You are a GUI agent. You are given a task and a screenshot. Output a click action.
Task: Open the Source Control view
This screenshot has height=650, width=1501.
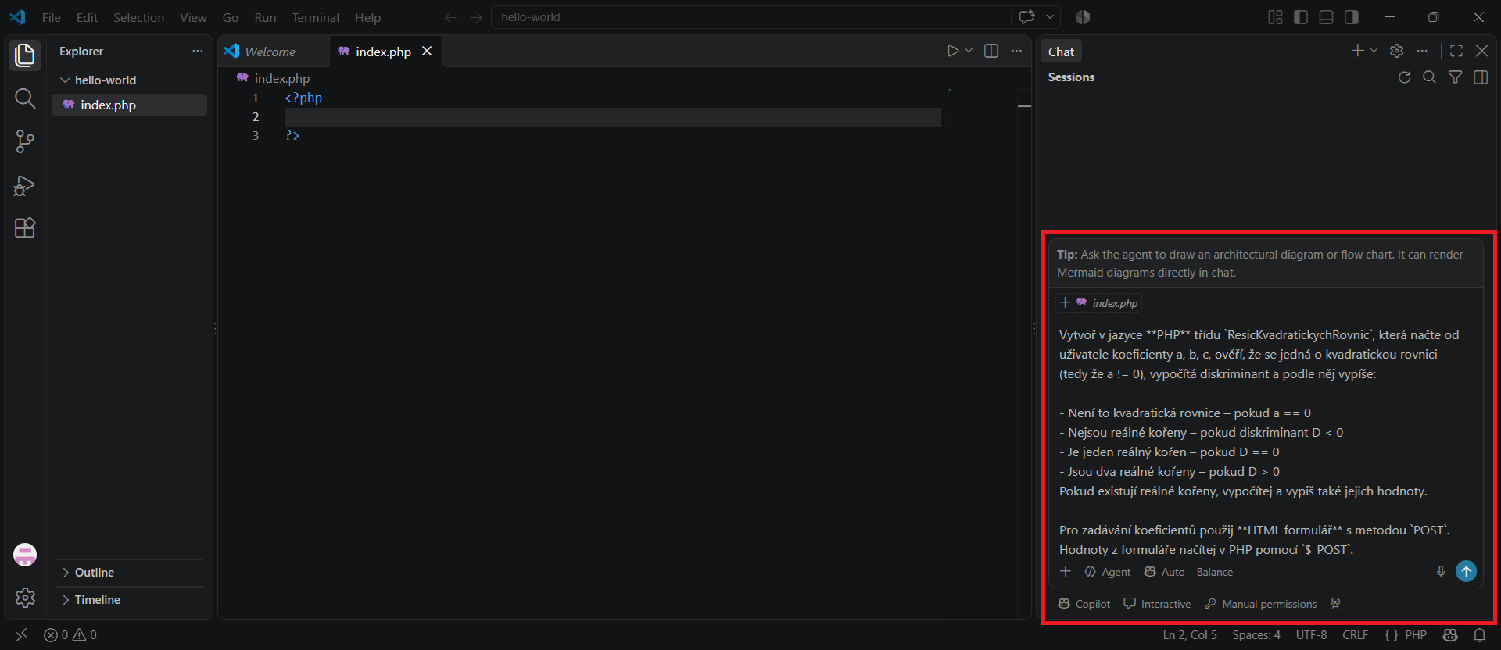click(25, 141)
